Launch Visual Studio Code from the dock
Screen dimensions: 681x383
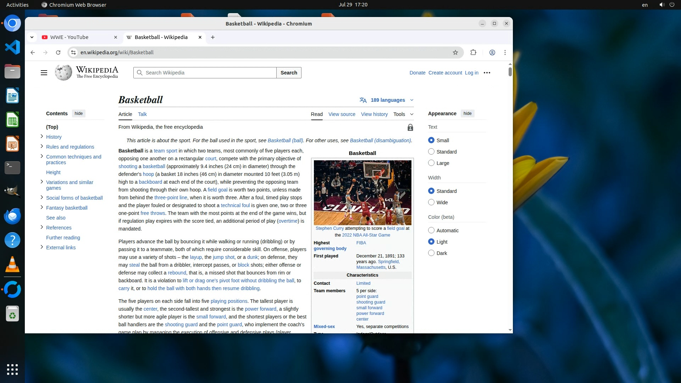click(x=12, y=47)
